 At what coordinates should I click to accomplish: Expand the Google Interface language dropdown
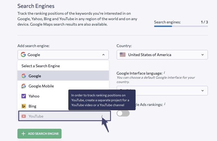(x=203, y=91)
